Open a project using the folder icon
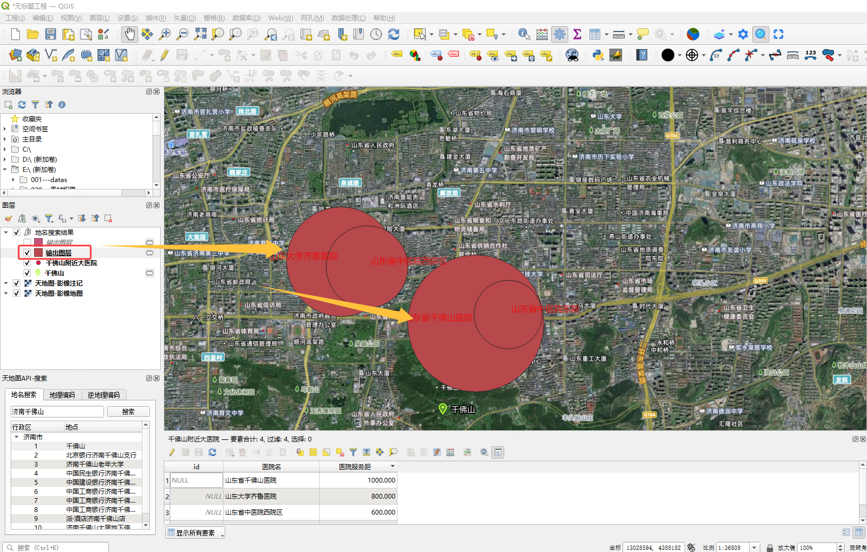 [33, 34]
